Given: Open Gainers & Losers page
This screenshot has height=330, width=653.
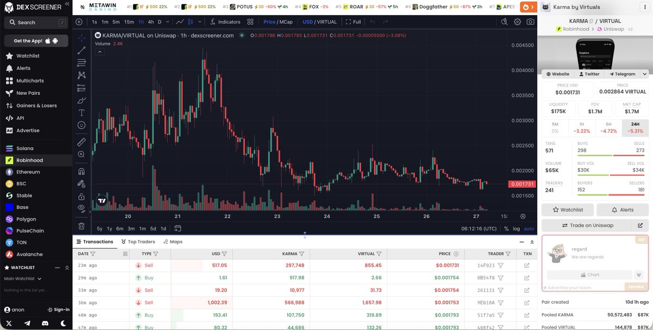Looking at the screenshot, I should pyautogui.click(x=36, y=106).
